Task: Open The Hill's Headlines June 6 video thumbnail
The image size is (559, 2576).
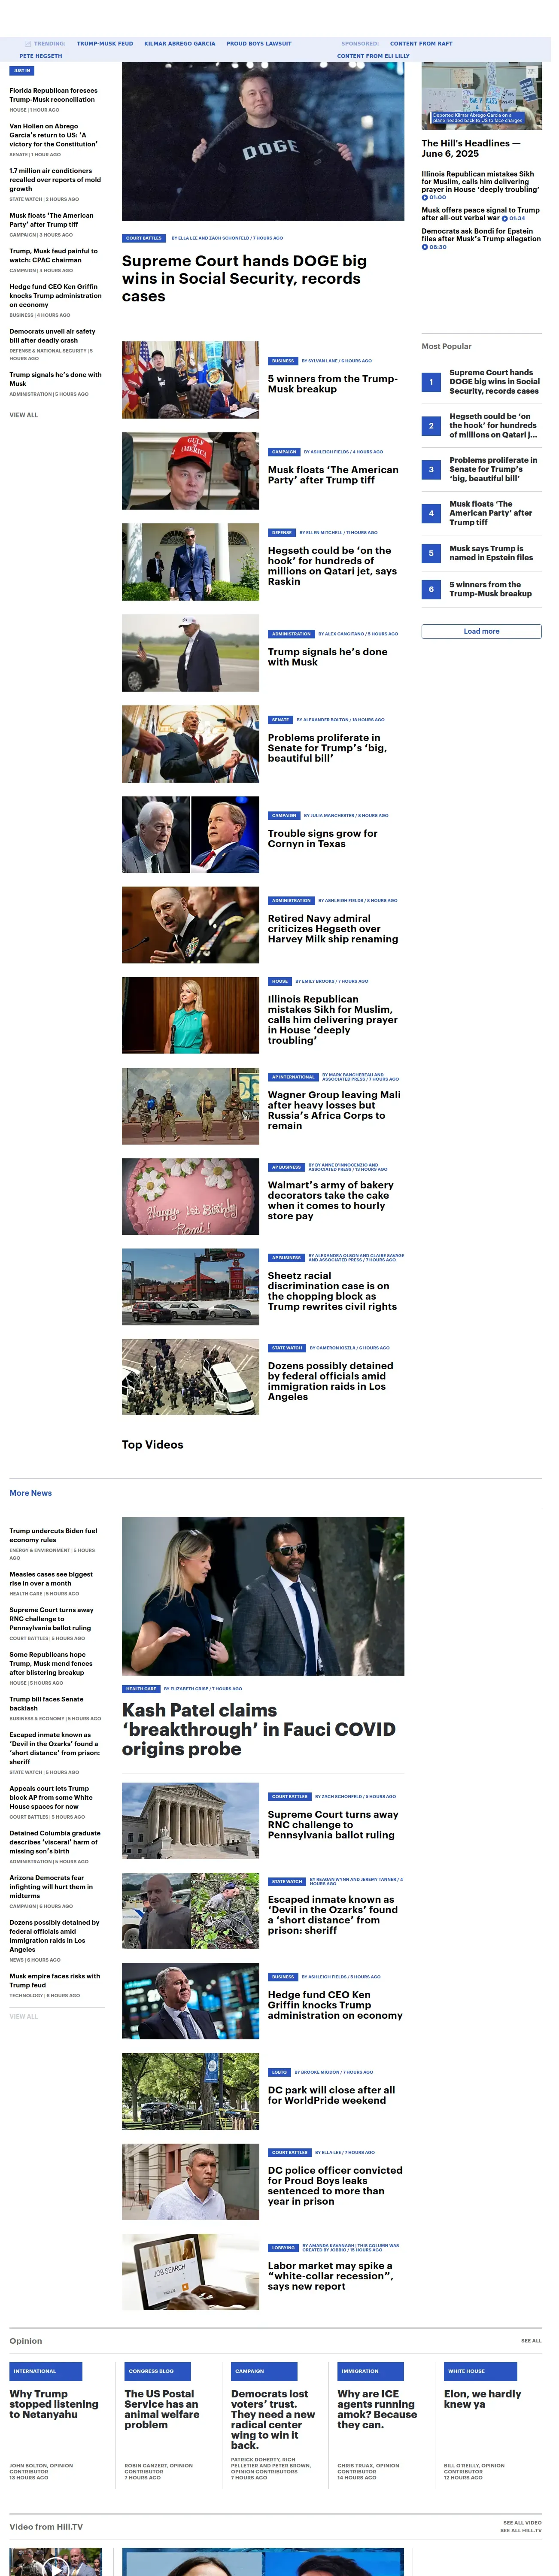Action: [481, 97]
